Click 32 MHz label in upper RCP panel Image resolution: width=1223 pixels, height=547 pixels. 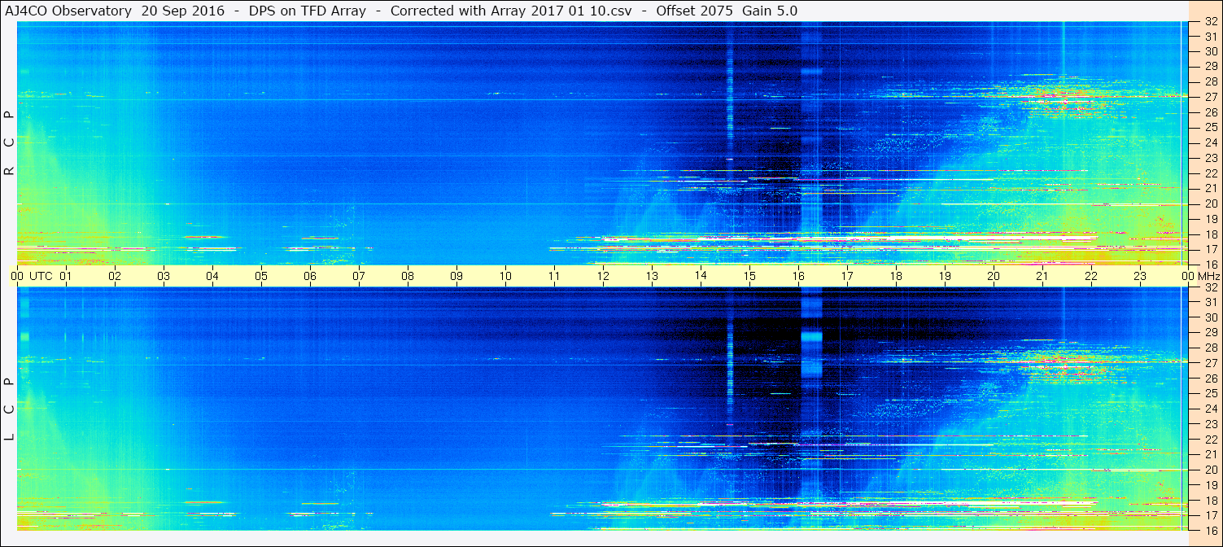click(x=1210, y=22)
